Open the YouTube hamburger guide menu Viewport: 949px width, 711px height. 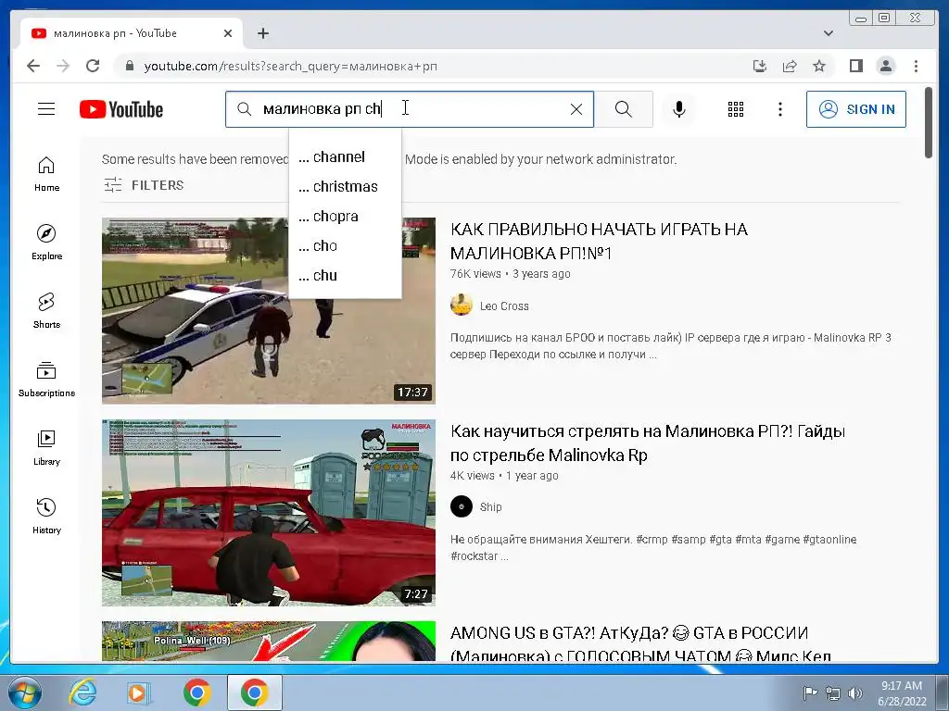(x=46, y=109)
